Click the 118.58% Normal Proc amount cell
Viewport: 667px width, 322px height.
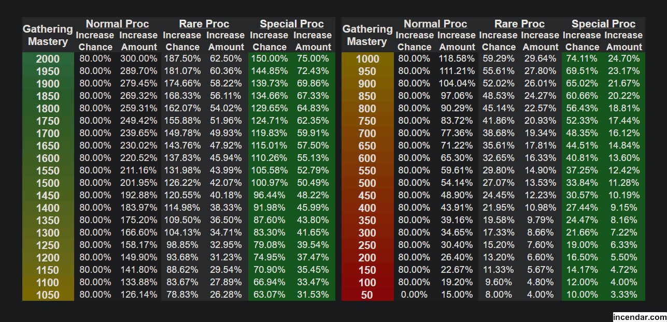(x=457, y=58)
